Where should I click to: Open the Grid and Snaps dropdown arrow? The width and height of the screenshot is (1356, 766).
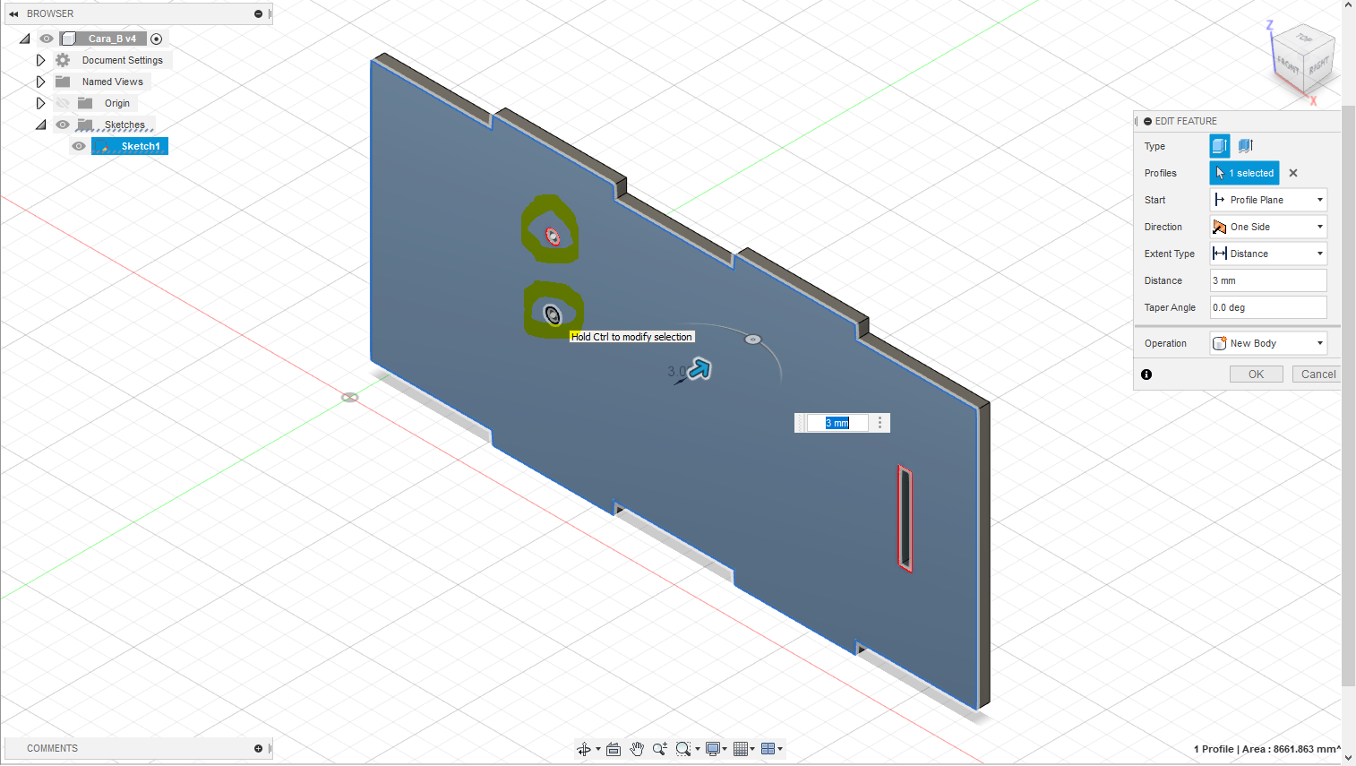pyautogui.click(x=752, y=749)
